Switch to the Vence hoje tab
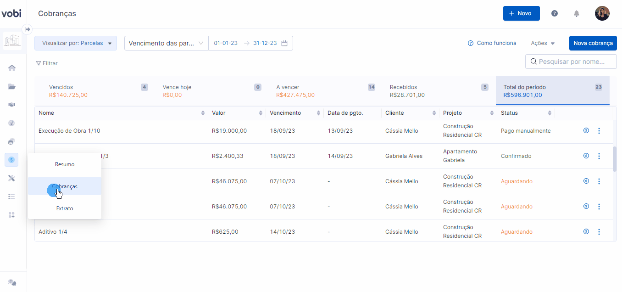This screenshot has height=292, width=622. point(212,91)
